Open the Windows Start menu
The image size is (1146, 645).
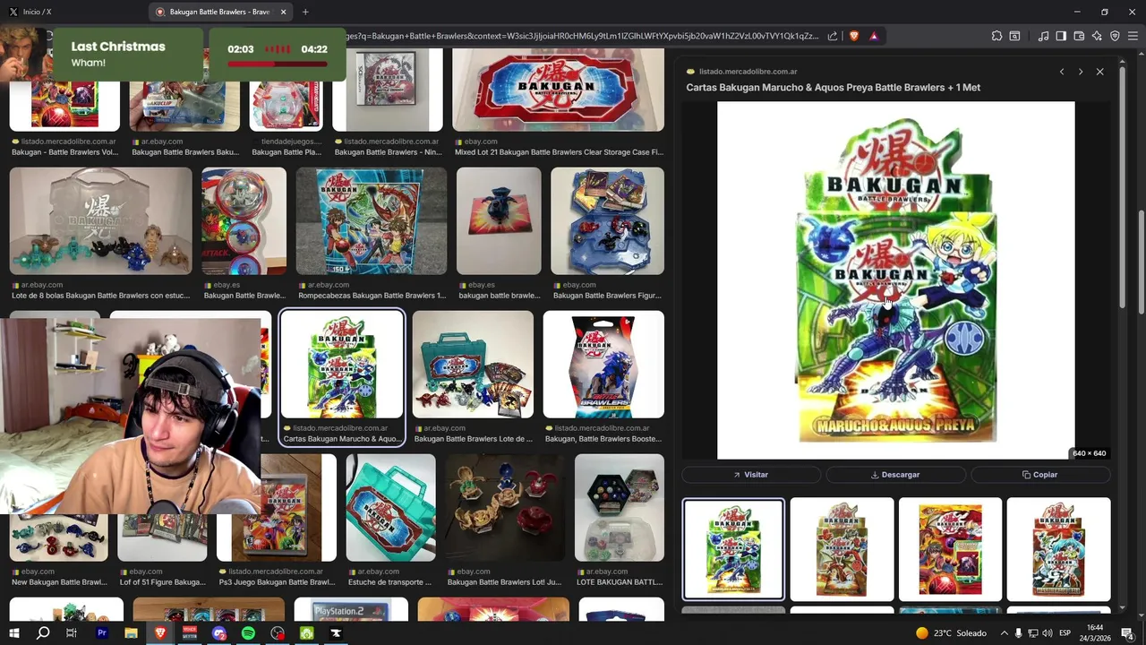pyautogui.click(x=14, y=633)
